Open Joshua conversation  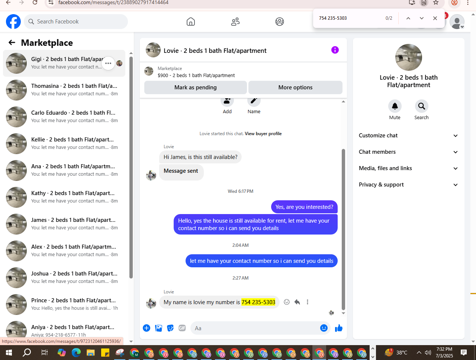(64, 278)
